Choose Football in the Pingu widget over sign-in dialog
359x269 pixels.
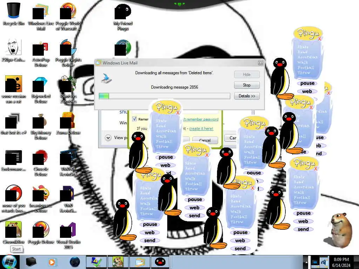164,142
